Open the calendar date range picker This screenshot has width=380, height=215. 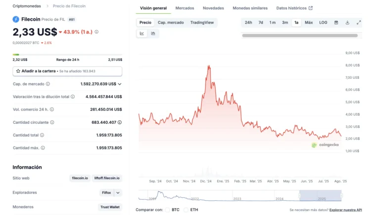coord(336,23)
